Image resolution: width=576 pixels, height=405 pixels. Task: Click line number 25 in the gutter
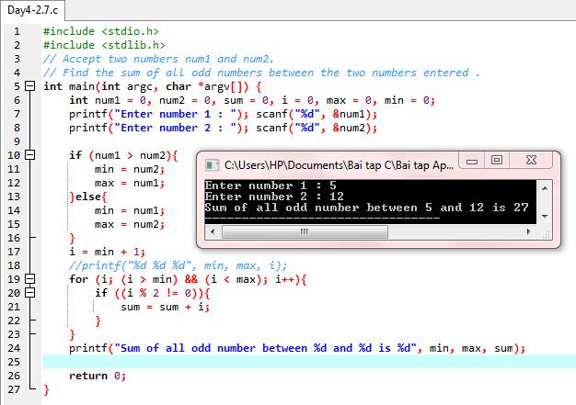(14, 362)
